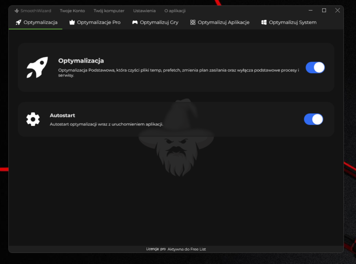The height and width of the screenshot is (264, 356).
Task: Turn off the Autostart toggle
Action: click(313, 119)
